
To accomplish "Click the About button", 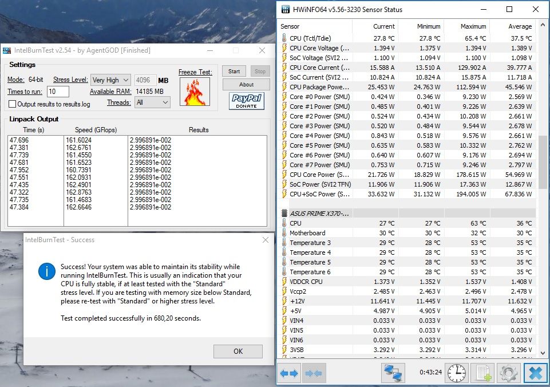I will 246,85.
